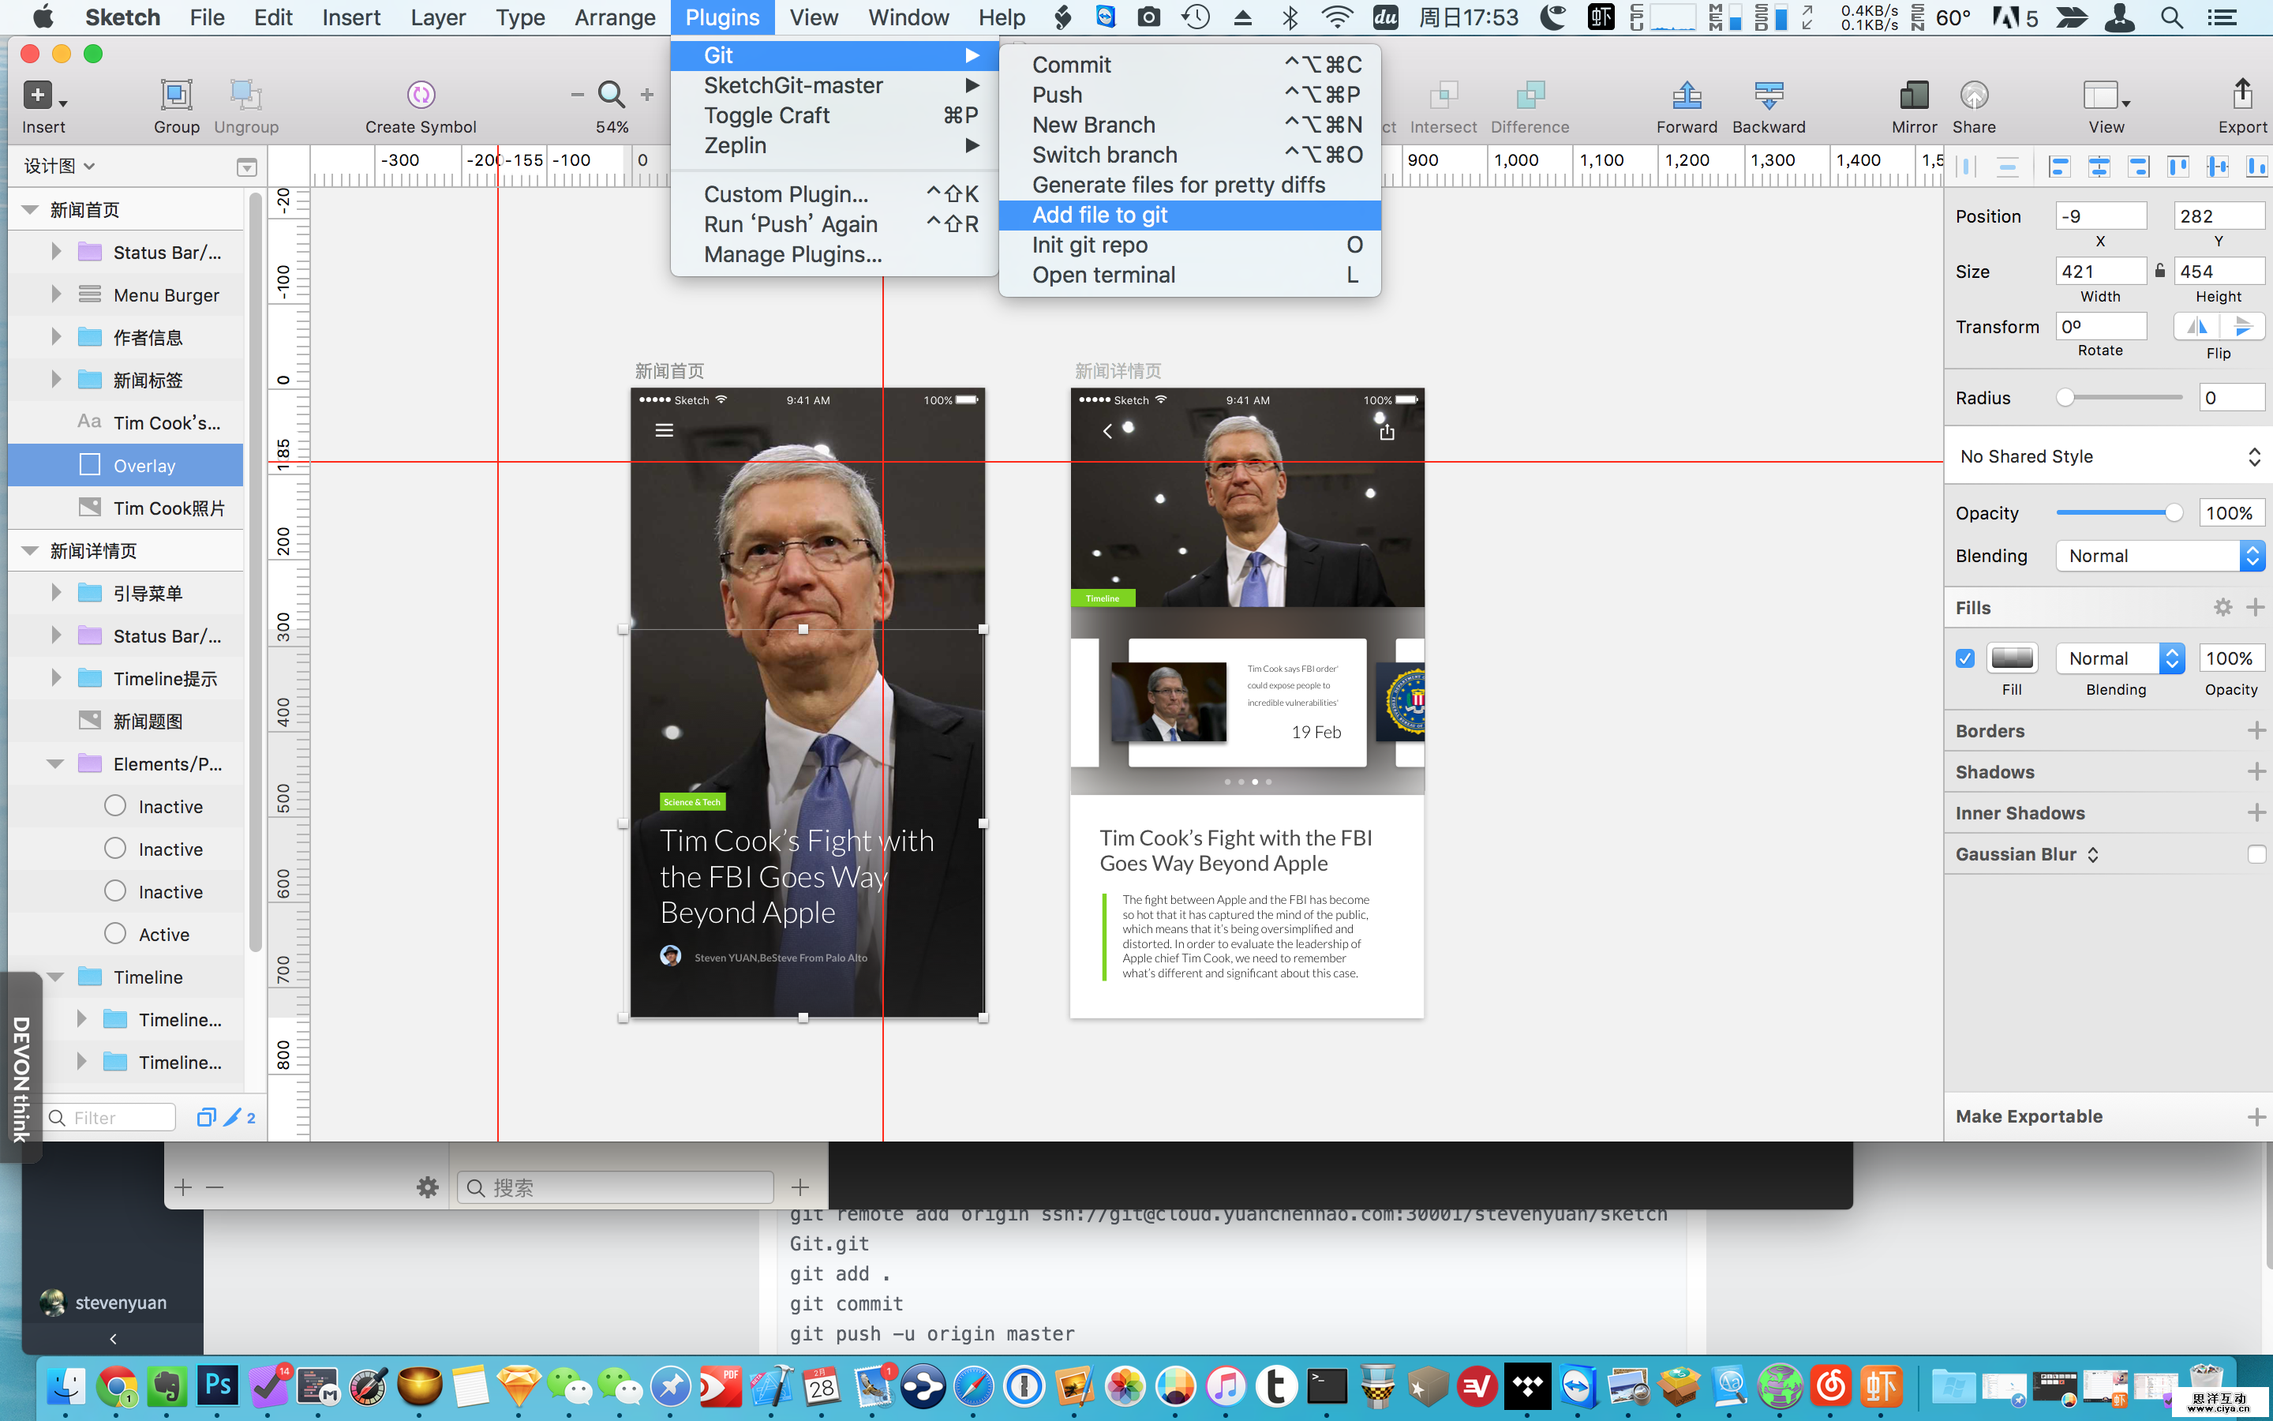Click the Fills settings gear
The height and width of the screenshot is (1421, 2273).
[x=2222, y=608]
